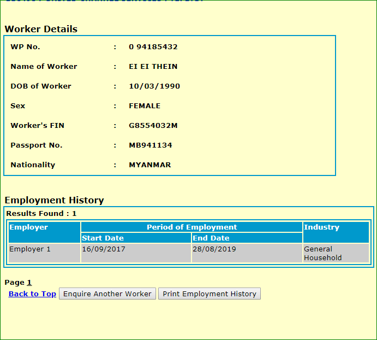
Task: Click the Period of Employment header
Action: tap(192, 227)
